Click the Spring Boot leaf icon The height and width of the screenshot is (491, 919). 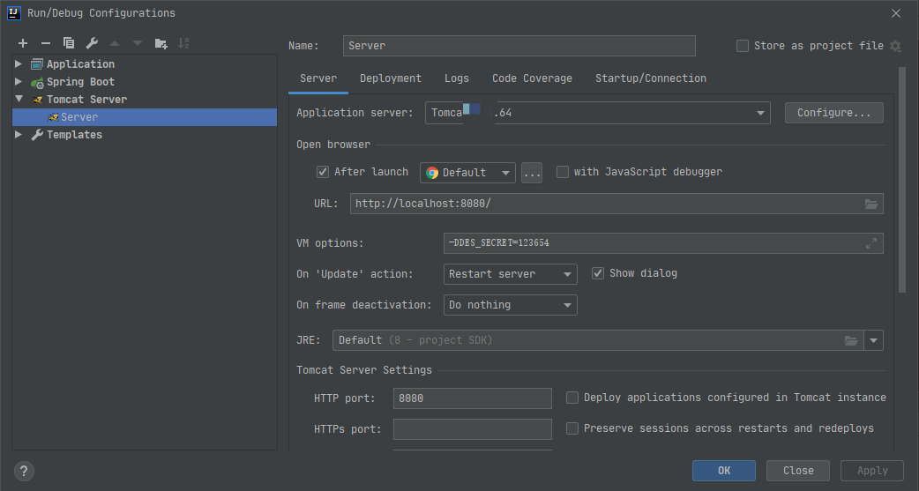point(37,83)
